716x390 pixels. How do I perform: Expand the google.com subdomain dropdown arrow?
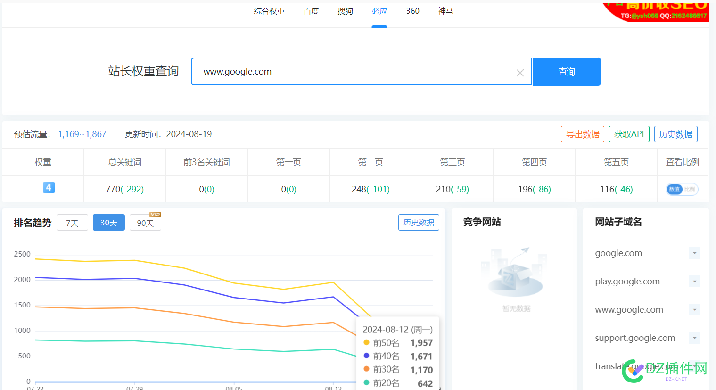pos(694,253)
